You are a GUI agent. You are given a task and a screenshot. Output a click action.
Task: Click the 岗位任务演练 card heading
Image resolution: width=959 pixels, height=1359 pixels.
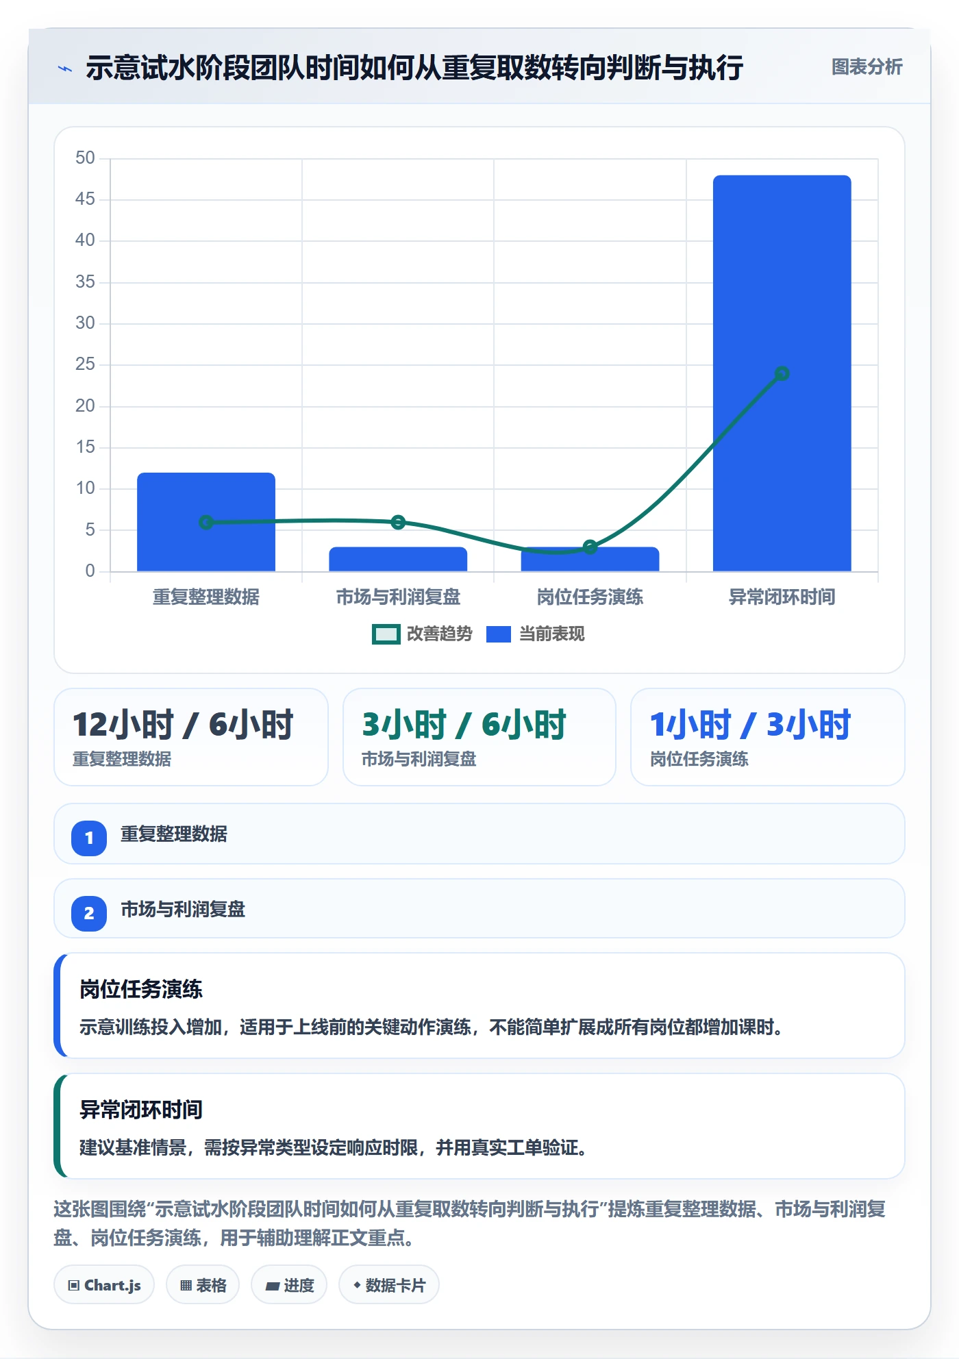141,989
